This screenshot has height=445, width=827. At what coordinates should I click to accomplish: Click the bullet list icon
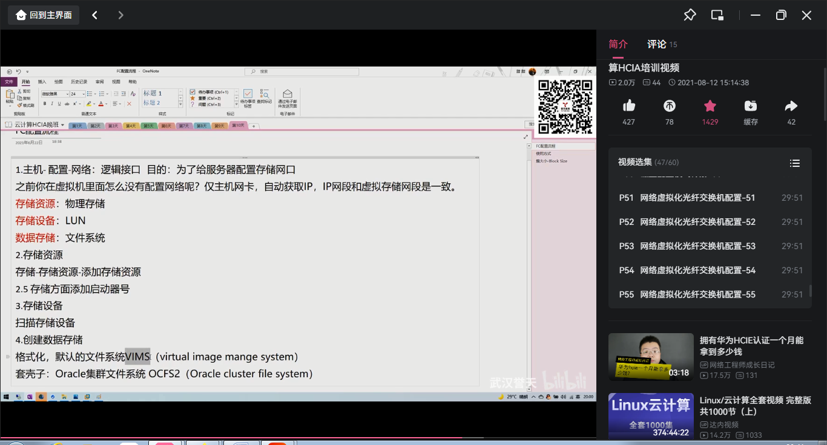(x=91, y=94)
